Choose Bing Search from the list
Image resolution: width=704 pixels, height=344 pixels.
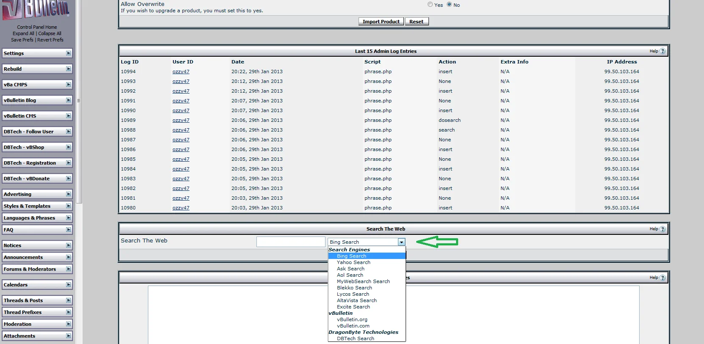pos(367,256)
